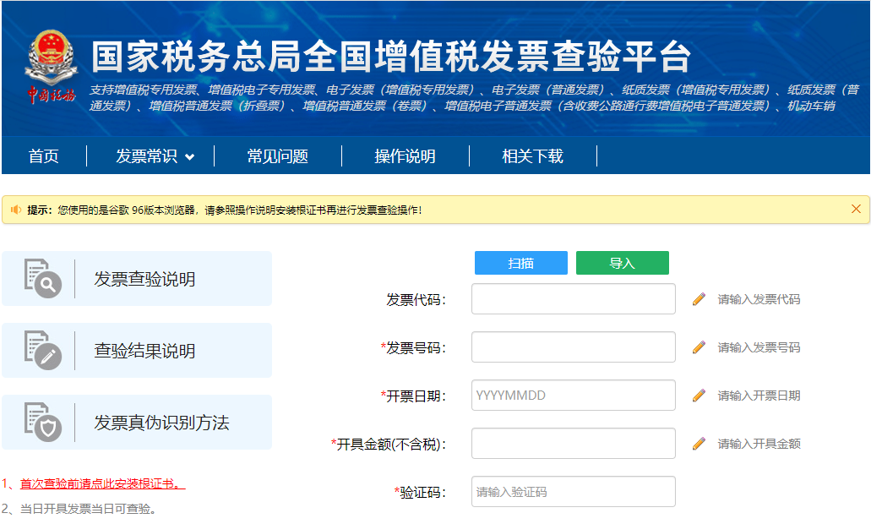
Task: Focus the 开具金额(不含税) input field
Action: [574, 444]
